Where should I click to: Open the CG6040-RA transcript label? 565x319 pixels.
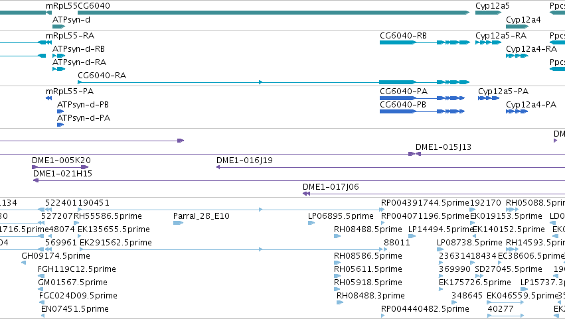(102, 76)
